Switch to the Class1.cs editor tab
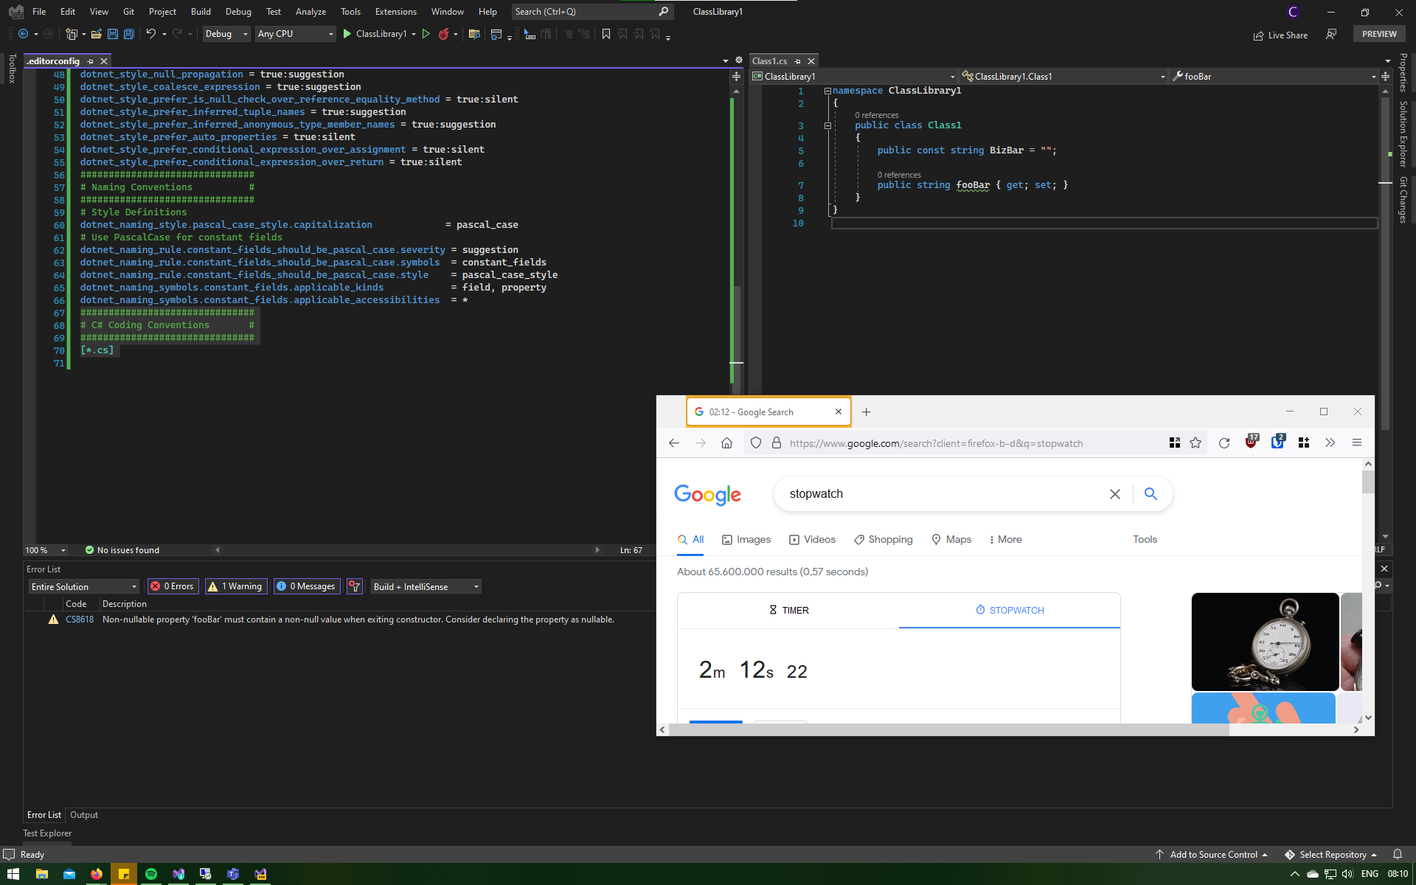The image size is (1416, 885). click(x=770, y=60)
